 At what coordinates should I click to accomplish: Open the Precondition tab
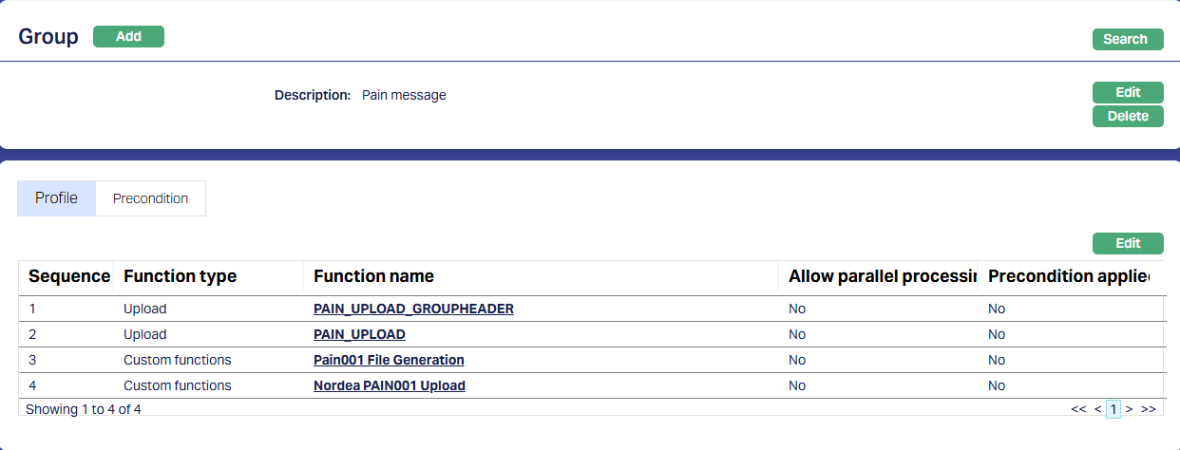[150, 198]
